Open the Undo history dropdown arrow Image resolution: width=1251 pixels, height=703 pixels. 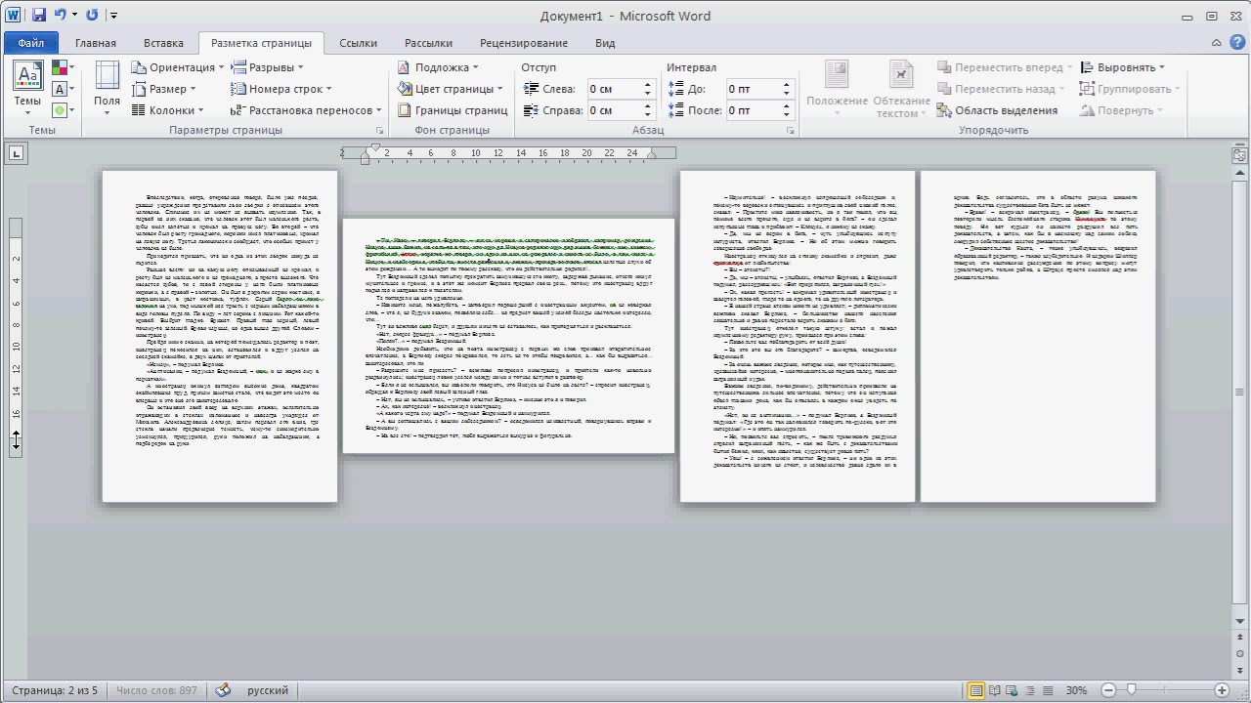[75, 16]
